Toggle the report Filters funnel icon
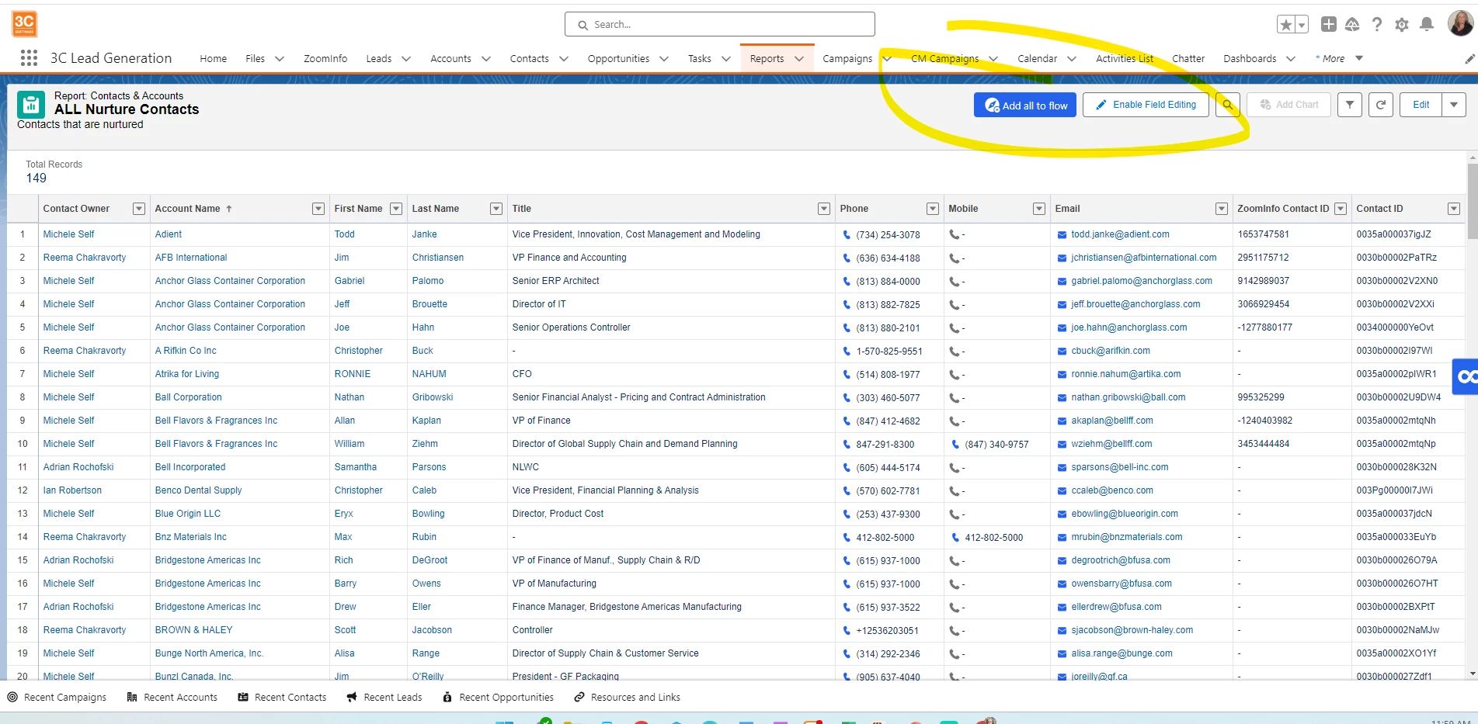This screenshot has width=1478, height=724. [1350, 105]
